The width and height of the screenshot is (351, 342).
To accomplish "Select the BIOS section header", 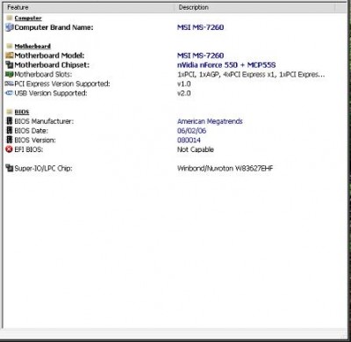I will [x=22, y=113].
